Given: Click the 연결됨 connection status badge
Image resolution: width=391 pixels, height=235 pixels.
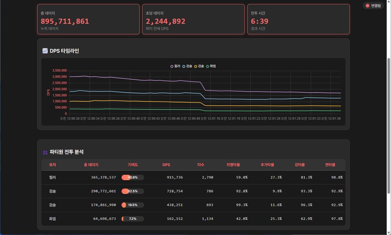Looking at the screenshot, I should (373, 6).
